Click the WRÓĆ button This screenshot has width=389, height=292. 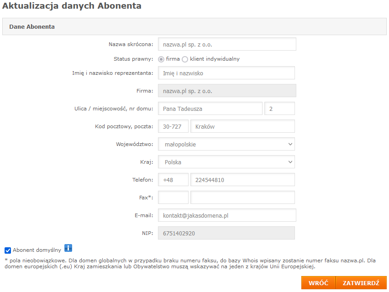318,283
